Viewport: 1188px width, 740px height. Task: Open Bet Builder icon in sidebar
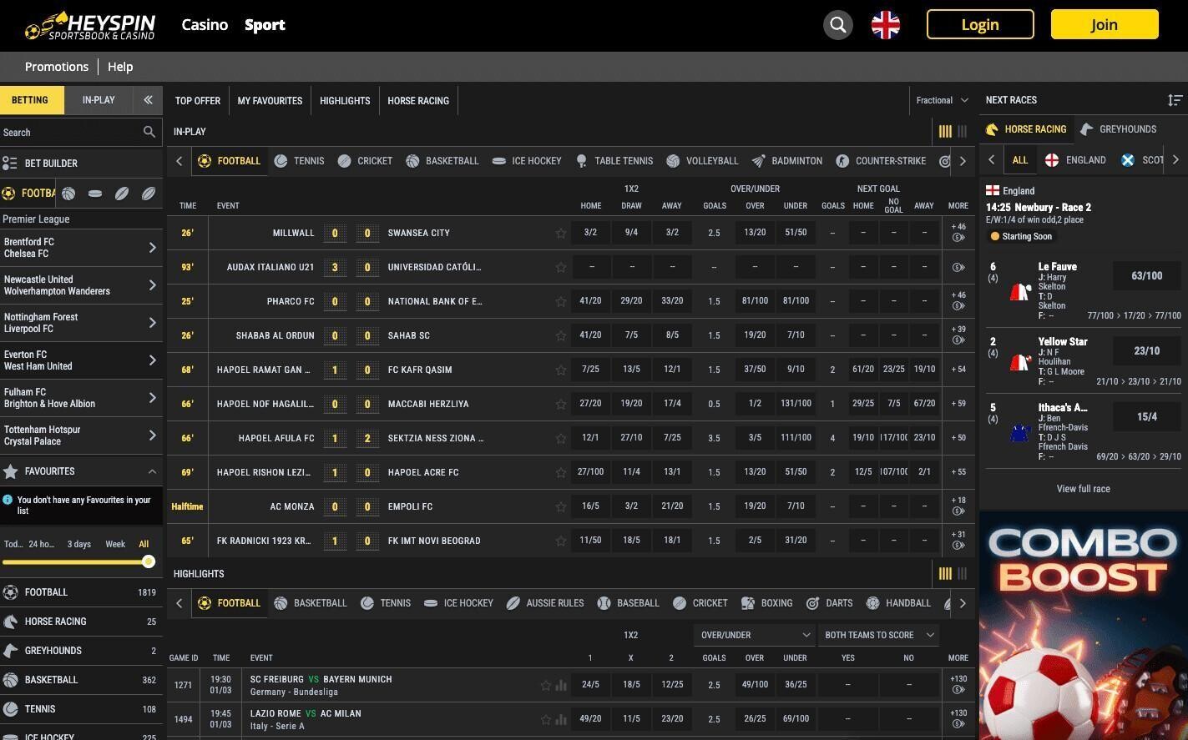point(10,164)
